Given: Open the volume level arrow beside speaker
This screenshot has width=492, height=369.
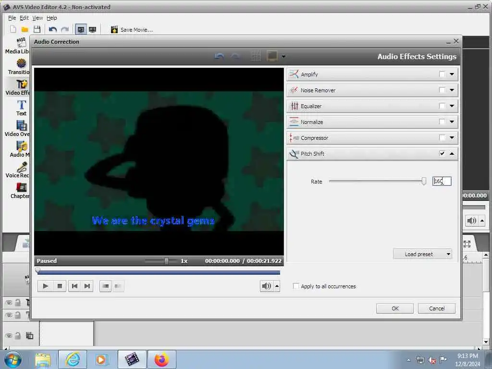Looking at the screenshot, I should pyautogui.click(x=277, y=286).
